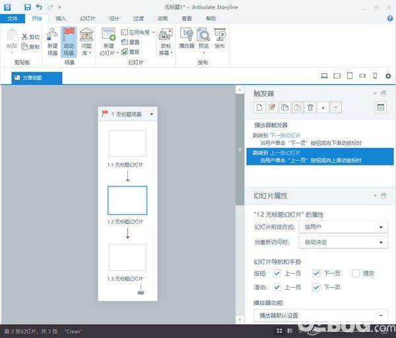Switch to tablet landscape preview icon
The image size is (396, 338).
click(337, 76)
